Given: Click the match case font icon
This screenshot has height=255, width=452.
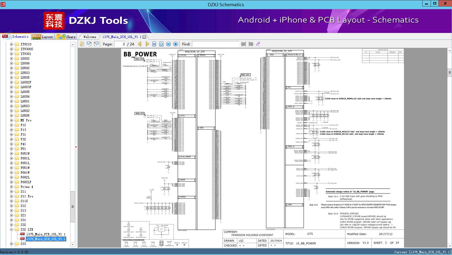Looking at the screenshot, I should tap(258, 44).
